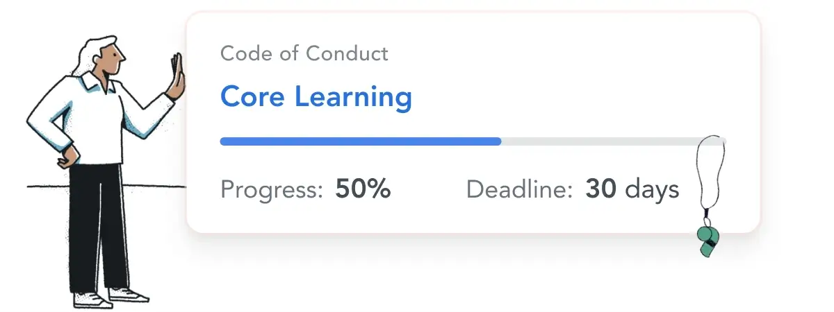Screen dimensions: 834x312
Task: Select the 50% progress value
Action: (363, 189)
